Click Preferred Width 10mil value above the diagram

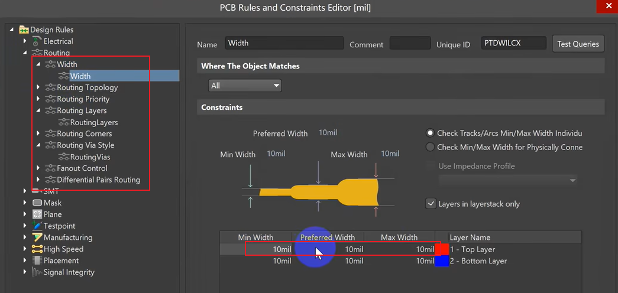click(x=328, y=133)
